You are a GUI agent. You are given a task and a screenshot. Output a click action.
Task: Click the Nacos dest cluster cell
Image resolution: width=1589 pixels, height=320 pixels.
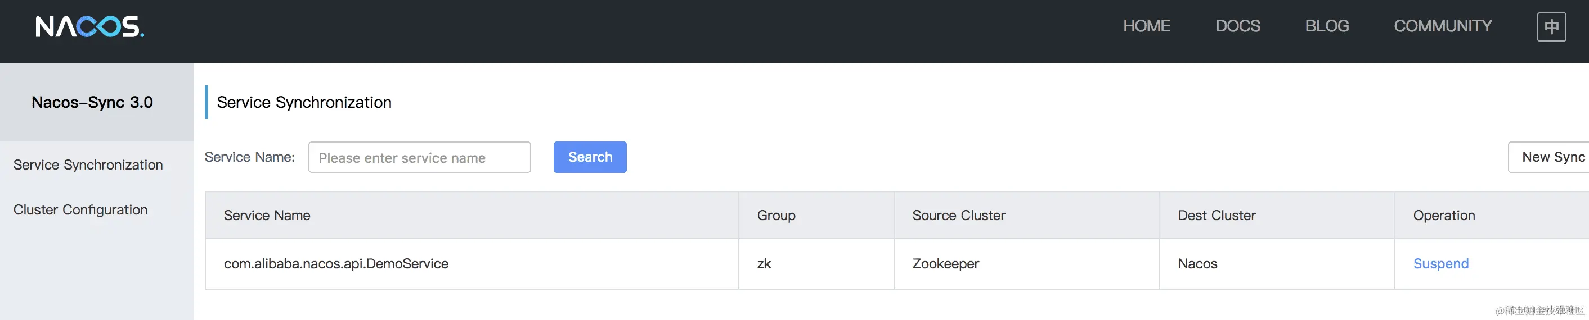(1197, 263)
